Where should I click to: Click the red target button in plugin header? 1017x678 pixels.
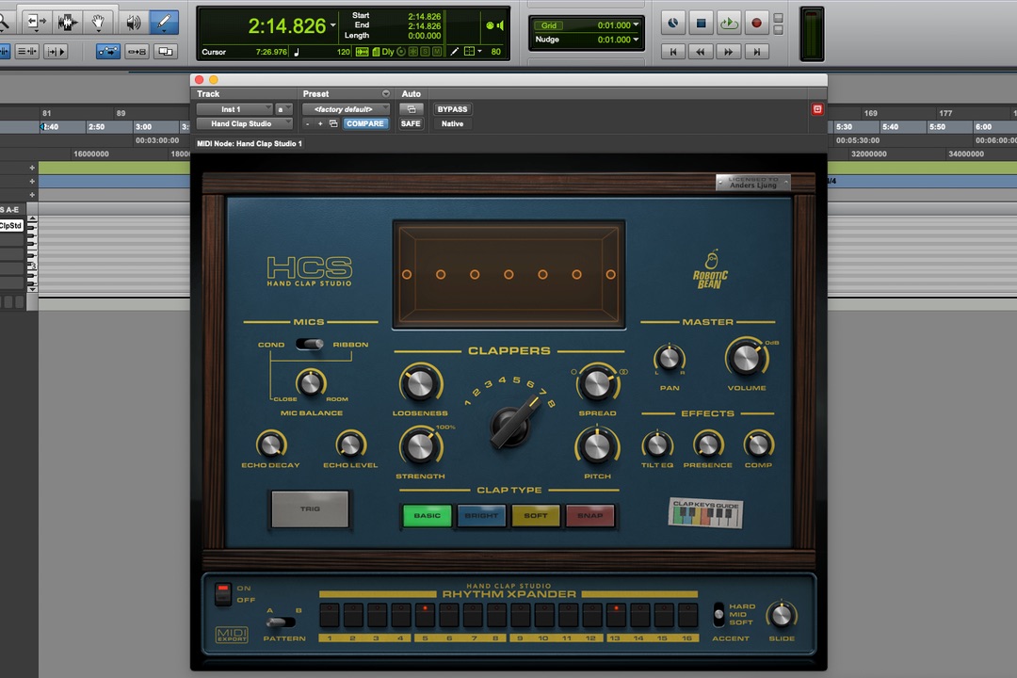click(817, 109)
